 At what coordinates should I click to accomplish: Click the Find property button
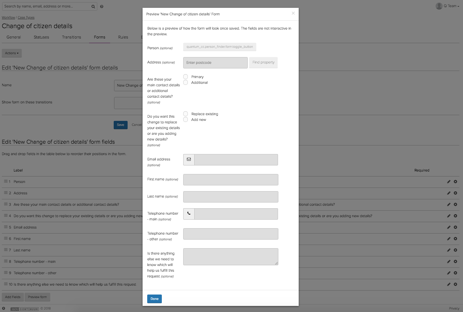[x=263, y=62]
